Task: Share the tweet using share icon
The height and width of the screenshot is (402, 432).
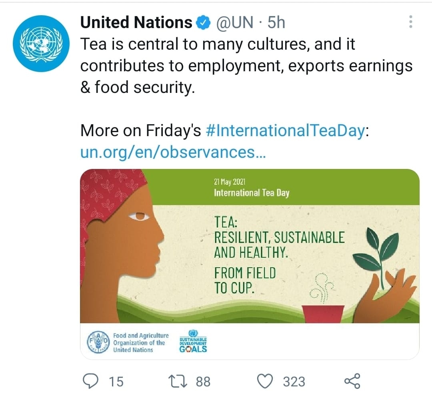Action: point(352,381)
